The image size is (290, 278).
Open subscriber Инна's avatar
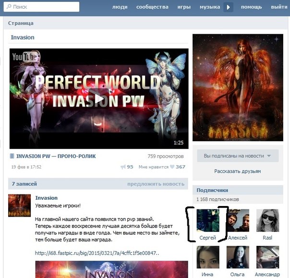[x=208, y=257]
